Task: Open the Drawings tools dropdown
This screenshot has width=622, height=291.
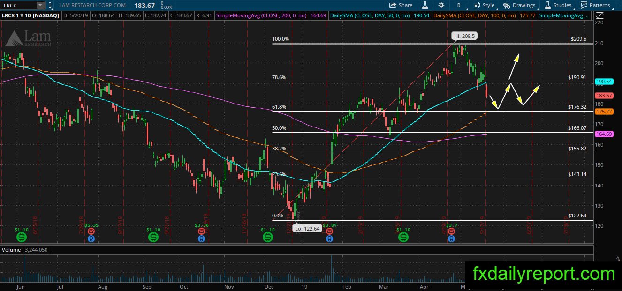Action: pos(519,5)
